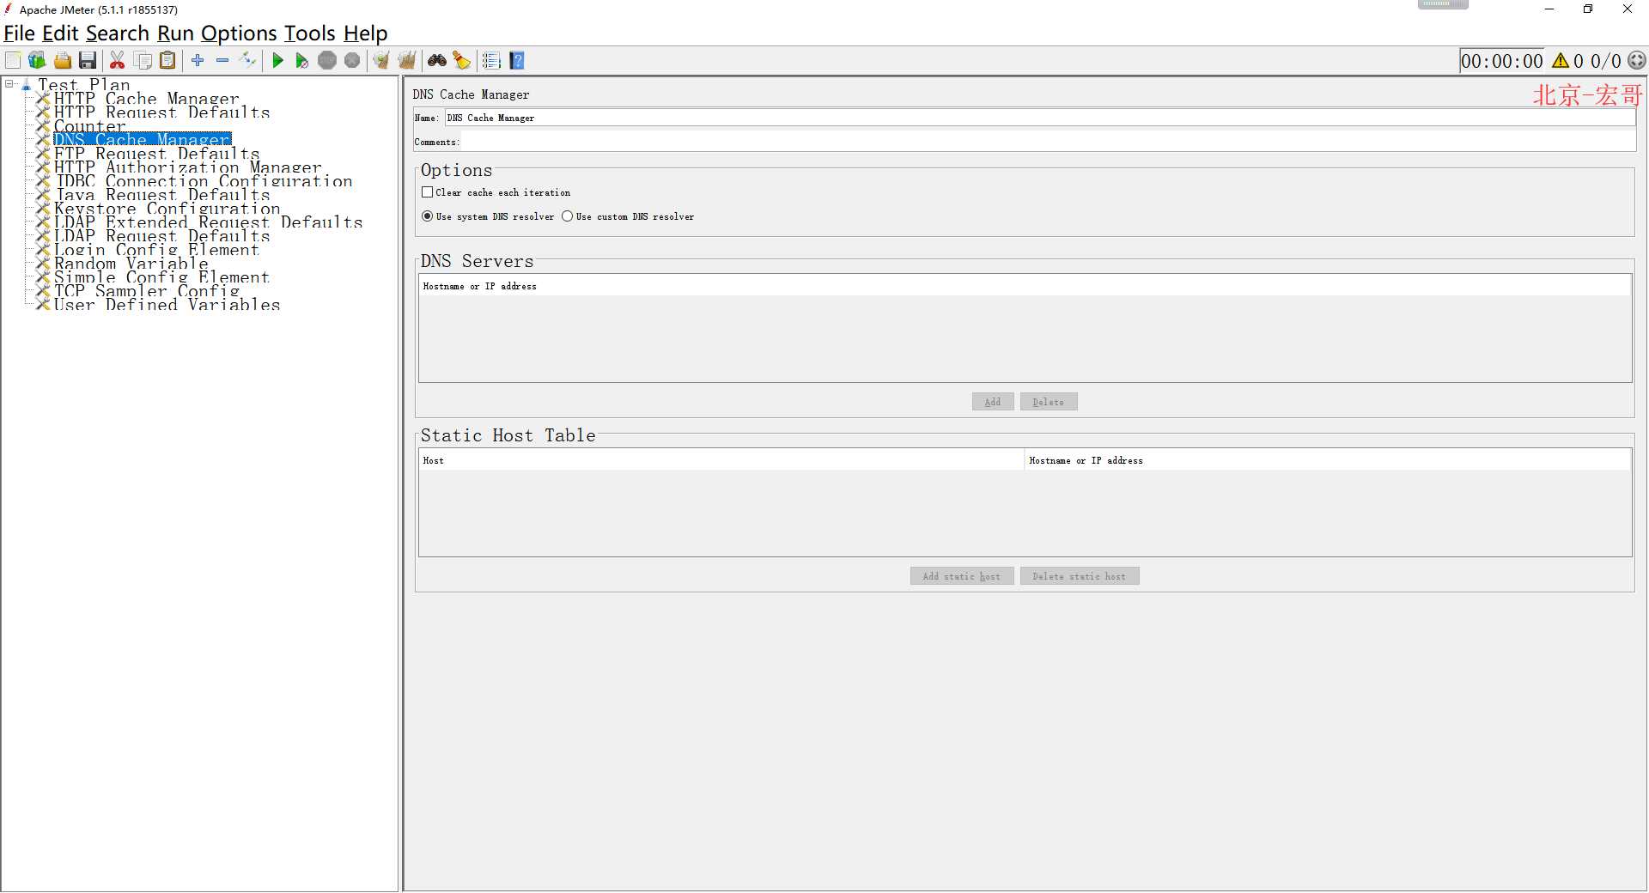This screenshot has width=1649, height=893.
Task: Click the Paste clipboard icon
Action: click(x=168, y=60)
